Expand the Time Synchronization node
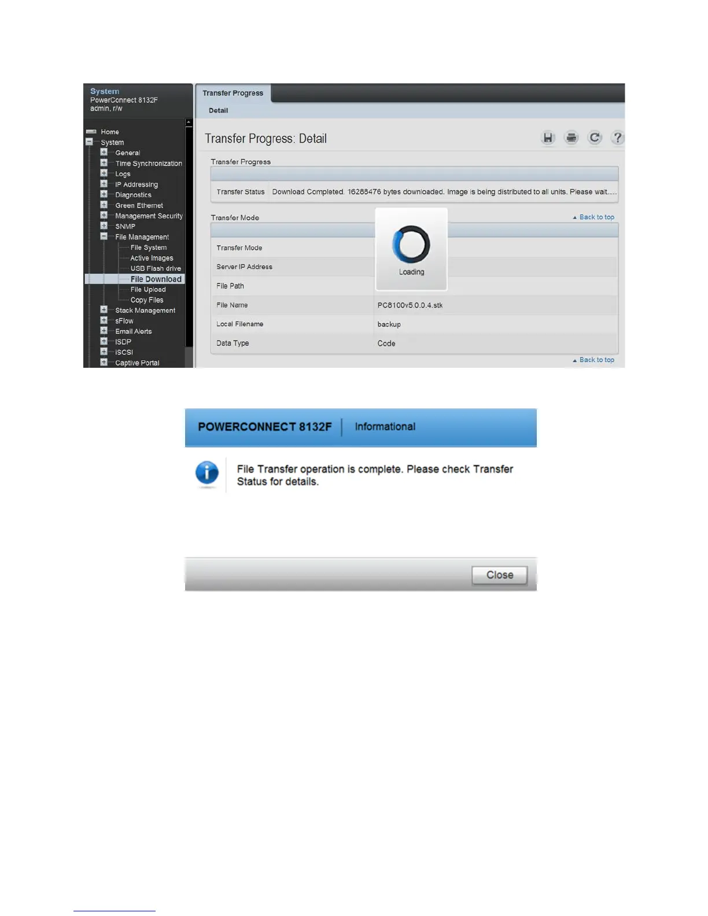This screenshot has width=708, height=916. 104,162
